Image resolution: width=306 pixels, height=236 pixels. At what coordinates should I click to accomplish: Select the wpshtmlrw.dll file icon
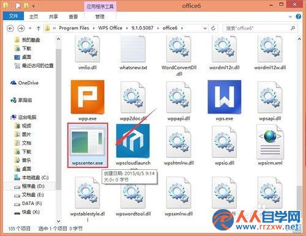point(179,142)
